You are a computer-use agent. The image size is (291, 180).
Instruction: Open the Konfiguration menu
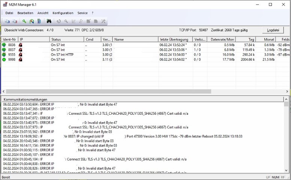63,13
